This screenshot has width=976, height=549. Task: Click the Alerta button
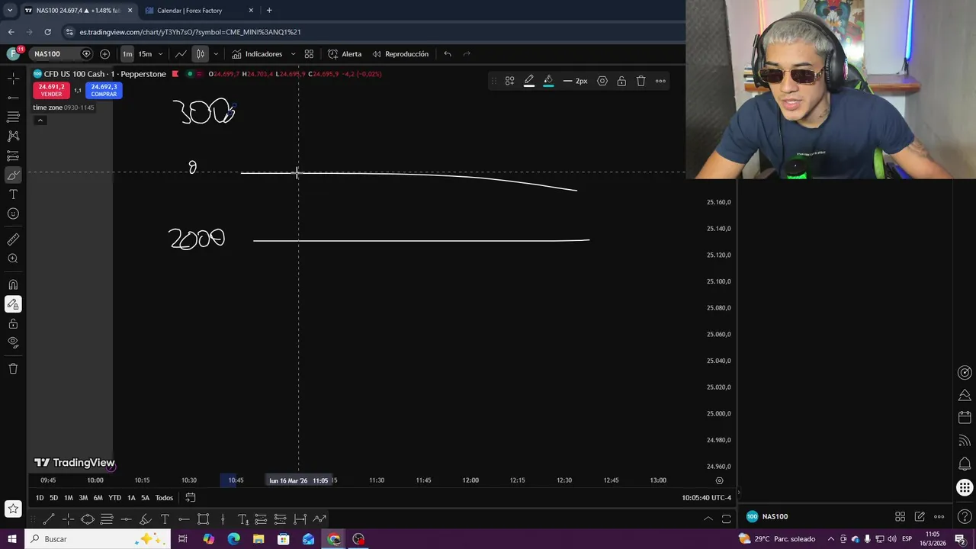tap(345, 54)
